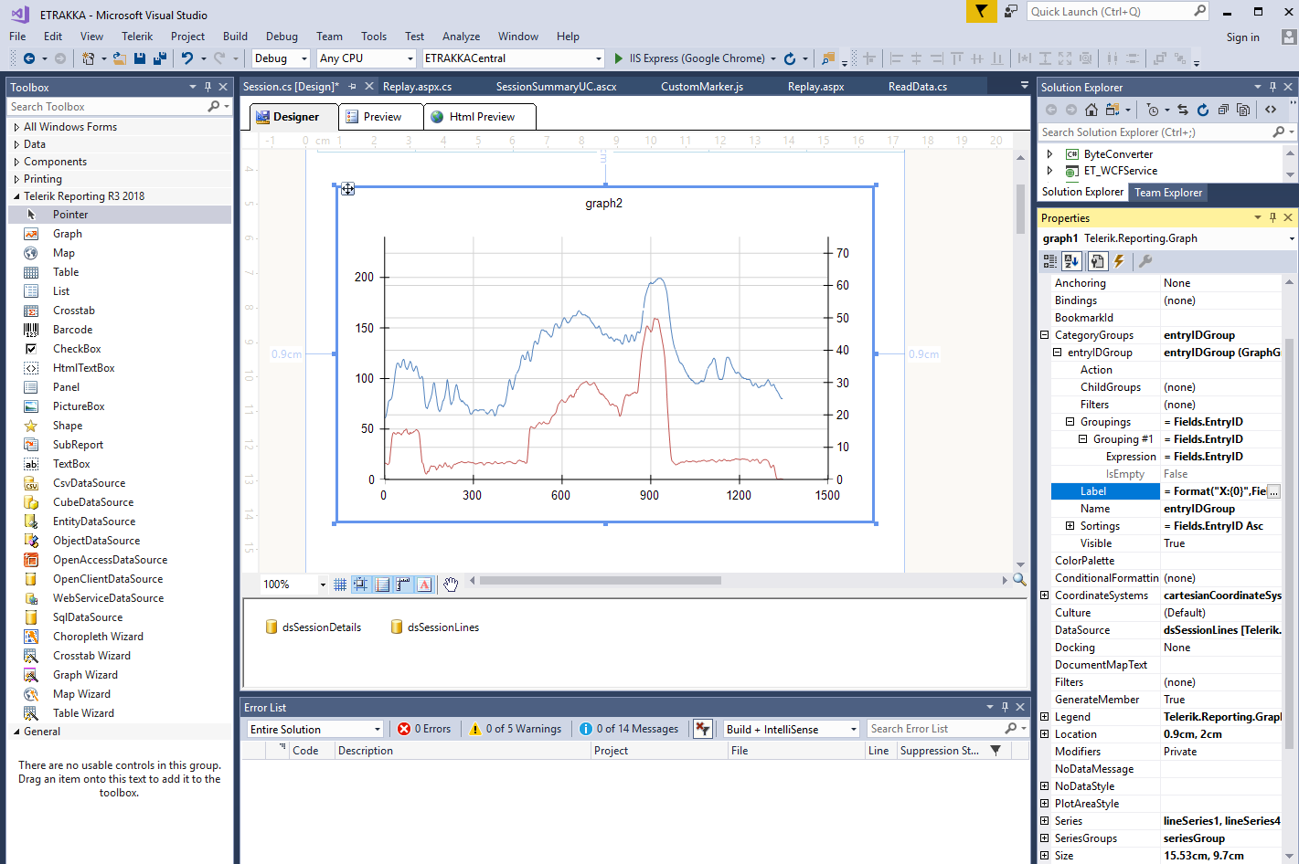Toggle the 0 of 5 Warnings filter

click(516, 729)
